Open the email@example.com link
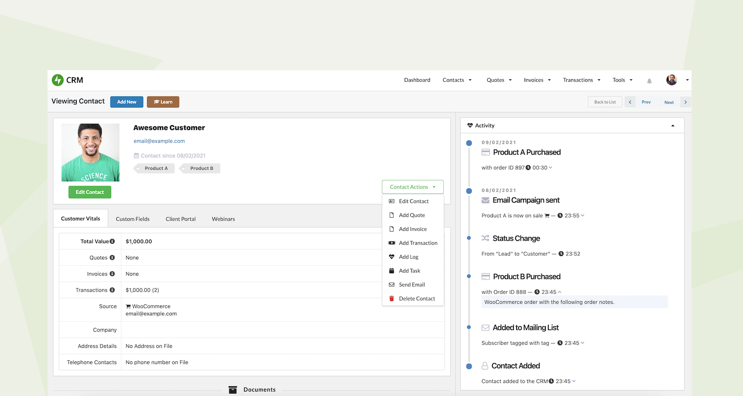Image resolution: width=743 pixels, height=396 pixels. (159, 141)
